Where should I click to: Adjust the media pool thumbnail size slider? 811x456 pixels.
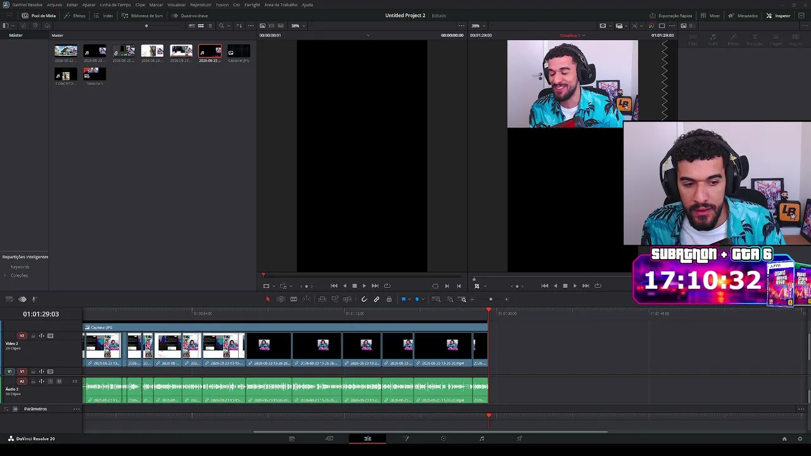[x=146, y=26]
